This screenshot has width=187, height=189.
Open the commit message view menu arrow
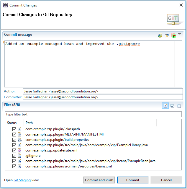click(x=180, y=35)
